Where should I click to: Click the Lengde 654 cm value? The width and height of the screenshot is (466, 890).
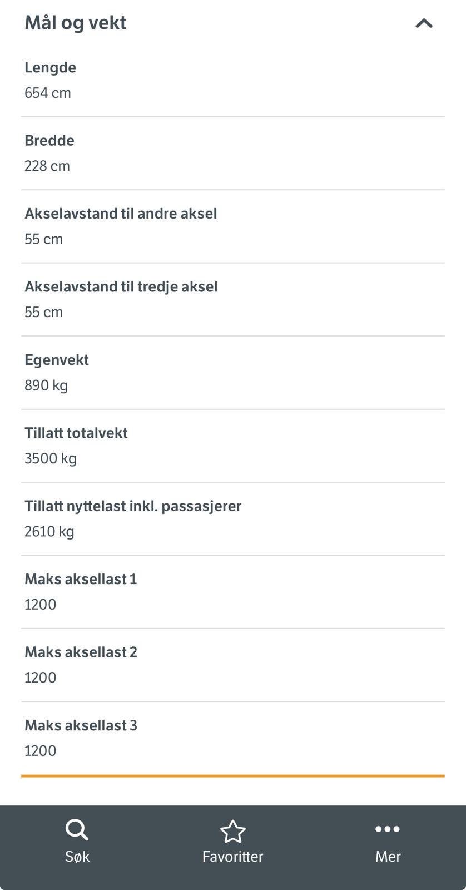click(x=48, y=93)
